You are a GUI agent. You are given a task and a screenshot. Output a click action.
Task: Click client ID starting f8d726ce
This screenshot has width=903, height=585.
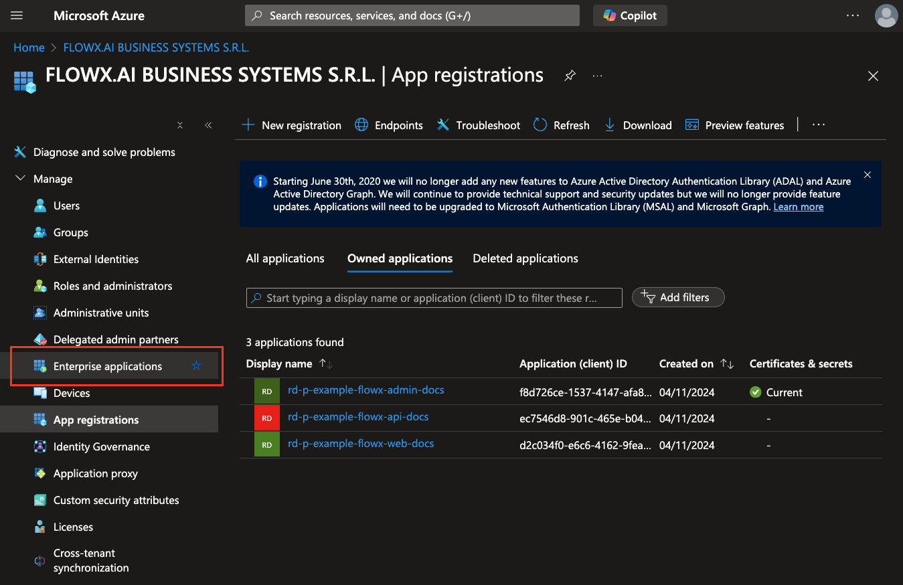coord(585,392)
